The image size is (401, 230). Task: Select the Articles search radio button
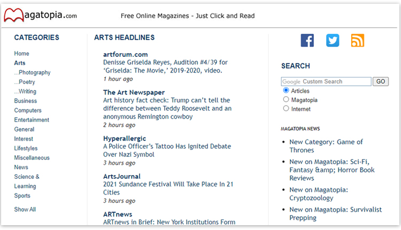coord(286,91)
